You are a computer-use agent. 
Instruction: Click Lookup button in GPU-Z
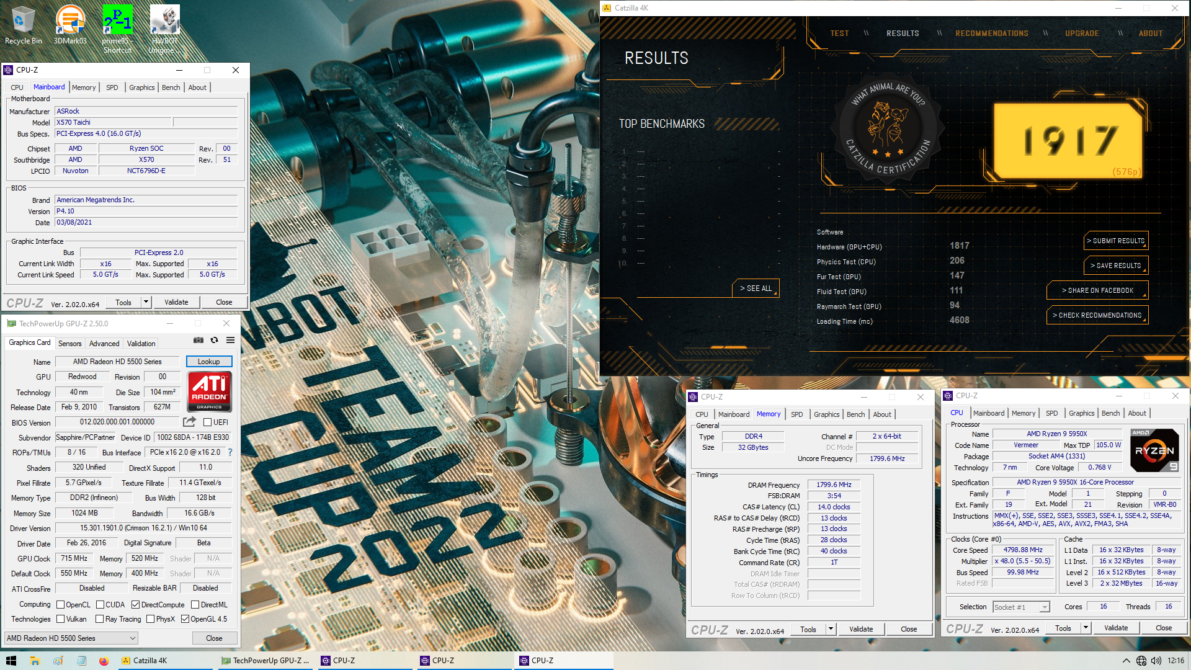point(209,362)
